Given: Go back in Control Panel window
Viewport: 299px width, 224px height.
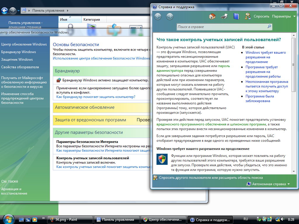Looking at the screenshot, I should click(x=5, y=10).
